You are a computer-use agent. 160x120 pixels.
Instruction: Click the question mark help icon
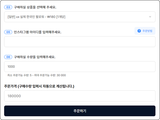pos(139,31)
